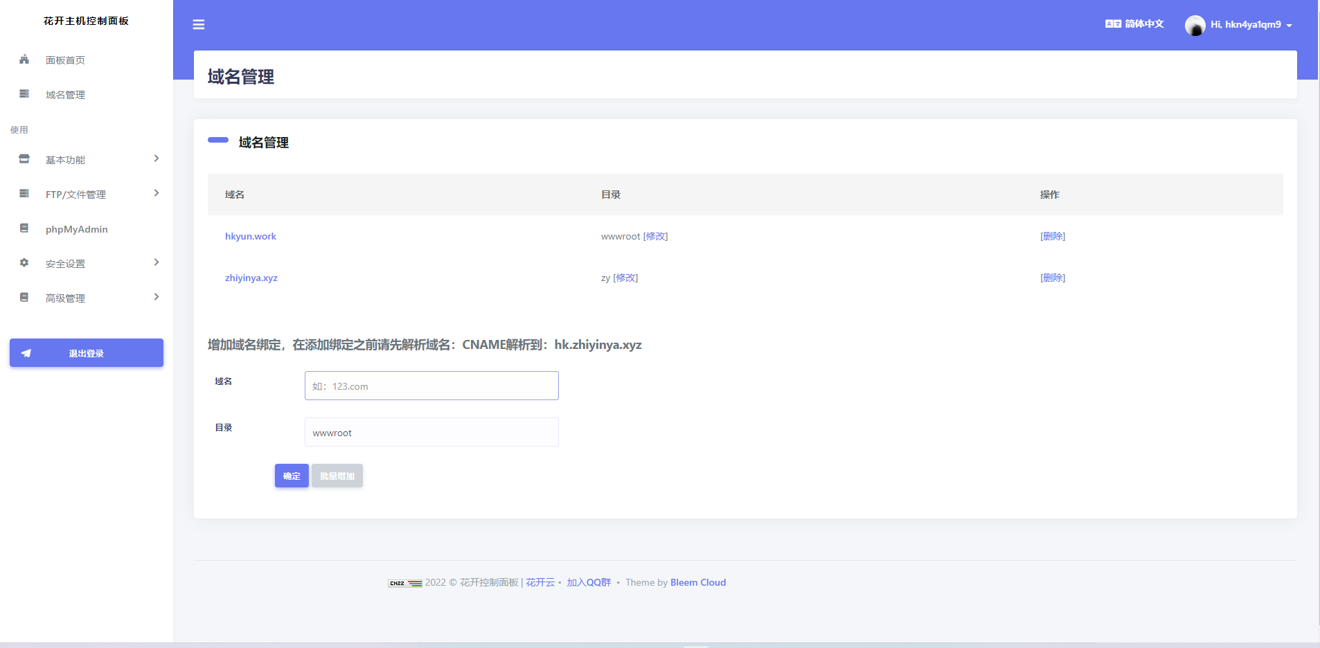The height and width of the screenshot is (648, 1320).
Task: Expand the 高级管理 submenu chevron
Action: click(x=157, y=297)
